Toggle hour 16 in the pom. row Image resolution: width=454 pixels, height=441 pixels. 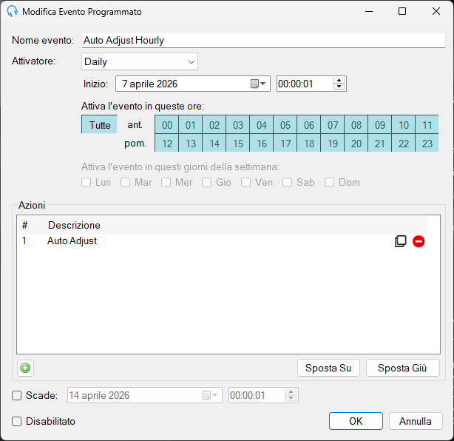262,143
